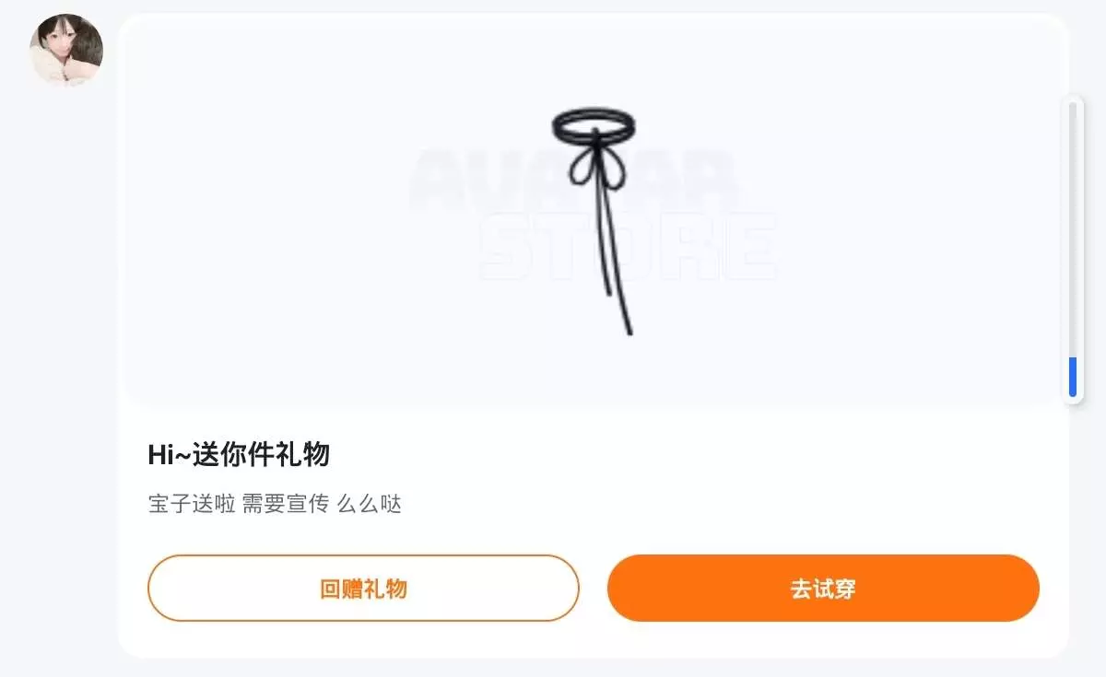Click the white card area beside the heading
The image size is (1106, 677).
pos(691,454)
